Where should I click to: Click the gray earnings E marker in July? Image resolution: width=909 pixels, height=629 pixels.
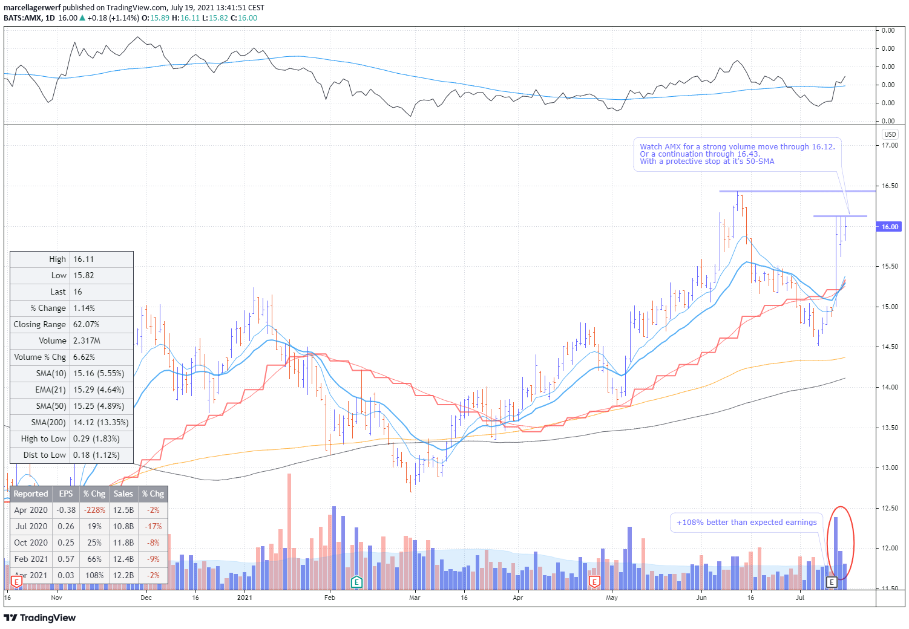[x=832, y=582]
